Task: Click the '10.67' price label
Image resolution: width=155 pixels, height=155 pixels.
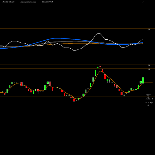Action: point(148,95)
